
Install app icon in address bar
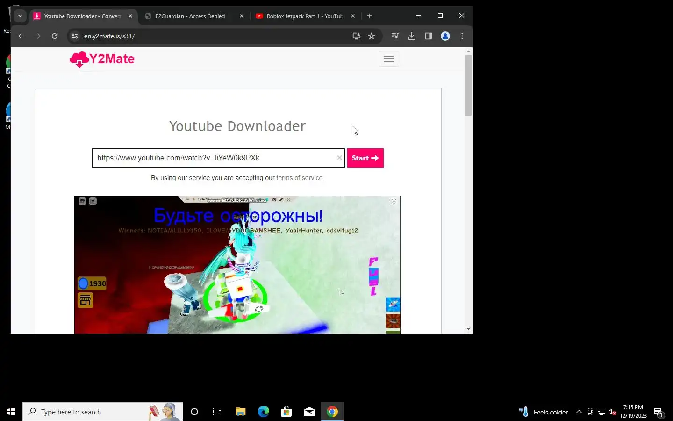[x=356, y=36]
